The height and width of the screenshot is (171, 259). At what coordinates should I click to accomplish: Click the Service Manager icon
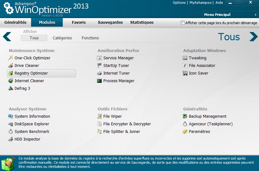pos(99,58)
